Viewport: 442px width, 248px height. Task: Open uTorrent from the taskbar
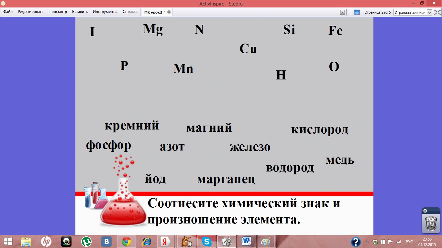(x=86, y=242)
